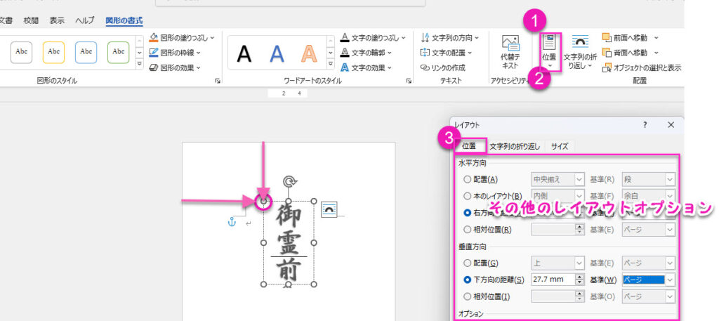Open the 文字列の折り返し wrap text menu
This screenshot has height=321, width=719.
[580, 52]
